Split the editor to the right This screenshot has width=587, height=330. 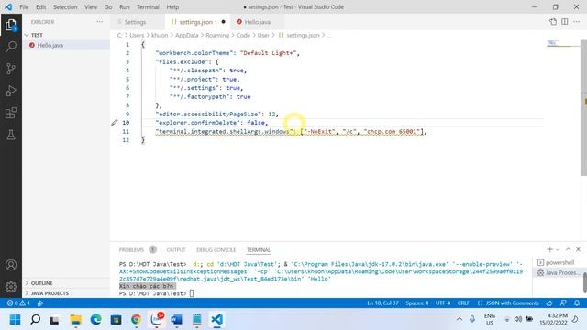pos(565,22)
